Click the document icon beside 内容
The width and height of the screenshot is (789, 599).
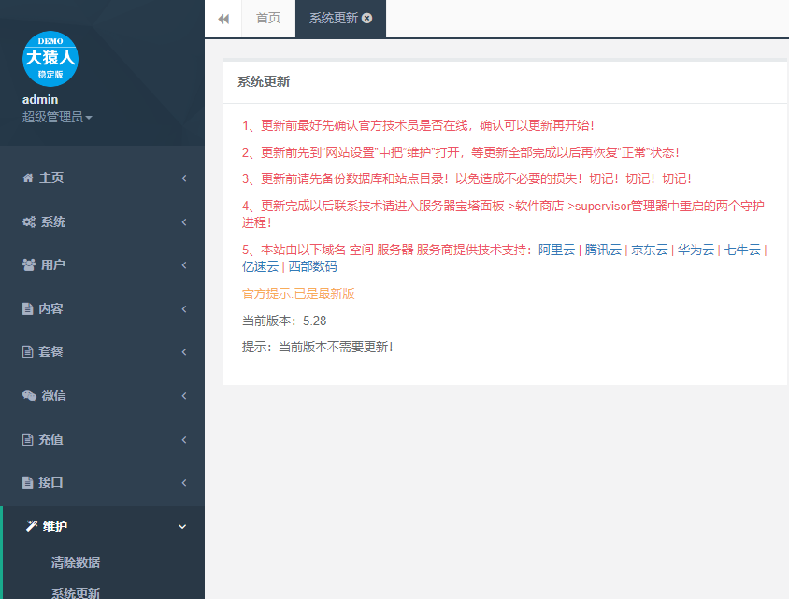pyautogui.click(x=28, y=308)
